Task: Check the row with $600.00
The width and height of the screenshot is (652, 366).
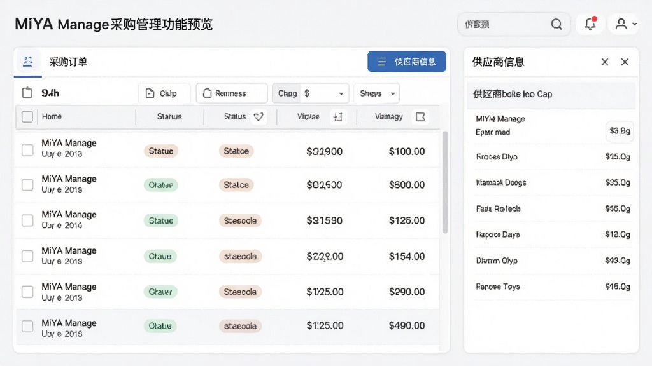Action: (27, 185)
